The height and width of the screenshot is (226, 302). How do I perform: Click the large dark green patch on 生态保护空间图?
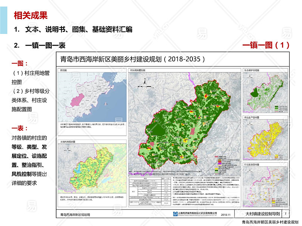(x=255, y=93)
